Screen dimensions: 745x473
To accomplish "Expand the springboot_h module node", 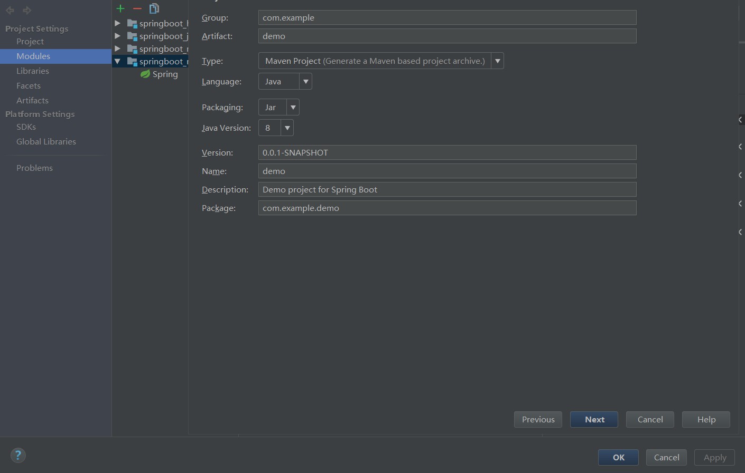I will click(x=118, y=23).
